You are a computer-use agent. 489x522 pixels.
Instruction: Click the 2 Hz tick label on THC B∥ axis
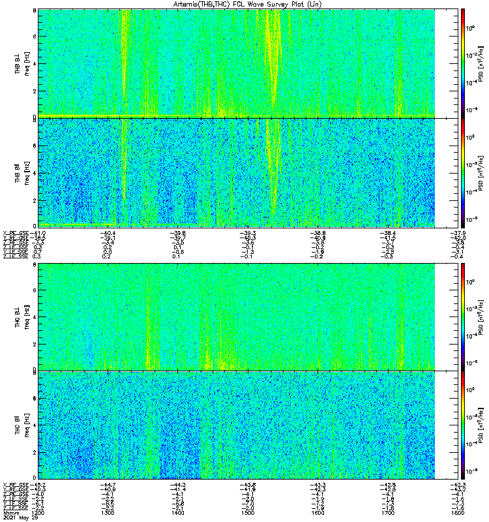point(35,453)
